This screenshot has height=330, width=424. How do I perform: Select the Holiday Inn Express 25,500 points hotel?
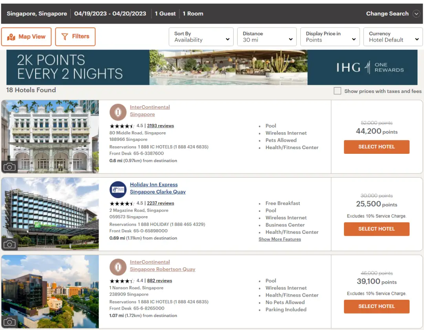(x=376, y=229)
